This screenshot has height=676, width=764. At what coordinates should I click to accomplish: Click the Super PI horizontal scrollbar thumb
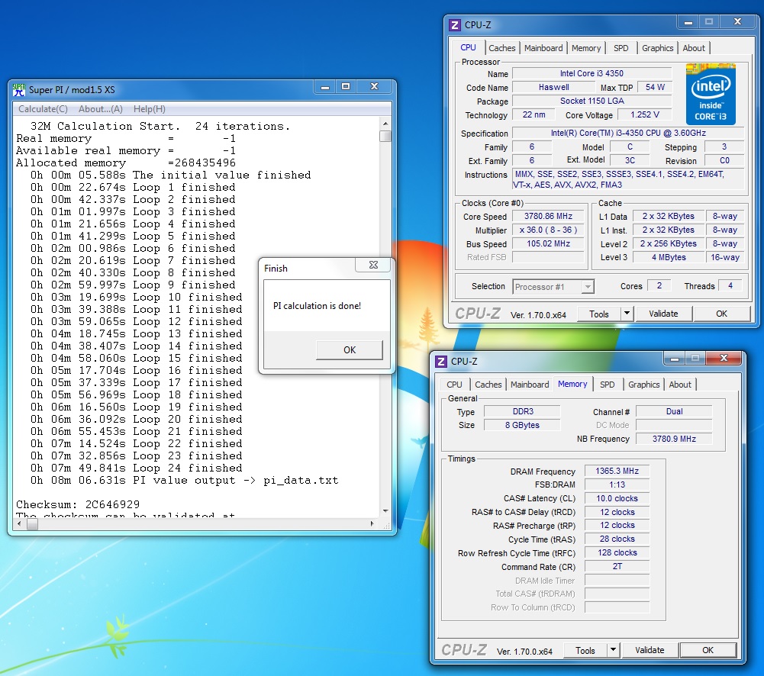point(32,524)
